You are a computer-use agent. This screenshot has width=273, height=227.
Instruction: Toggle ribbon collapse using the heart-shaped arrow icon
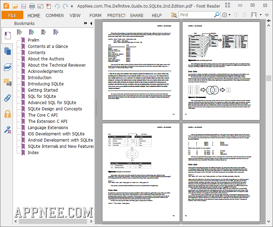(267, 15)
